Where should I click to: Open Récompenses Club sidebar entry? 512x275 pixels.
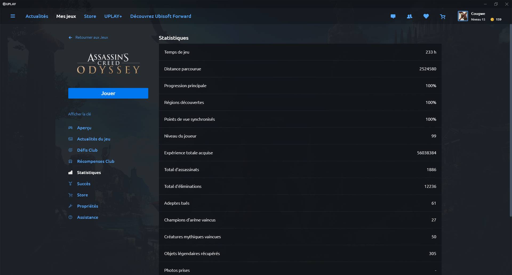coord(96,161)
